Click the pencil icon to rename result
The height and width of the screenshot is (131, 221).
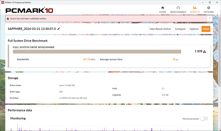click(x=59, y=29)
